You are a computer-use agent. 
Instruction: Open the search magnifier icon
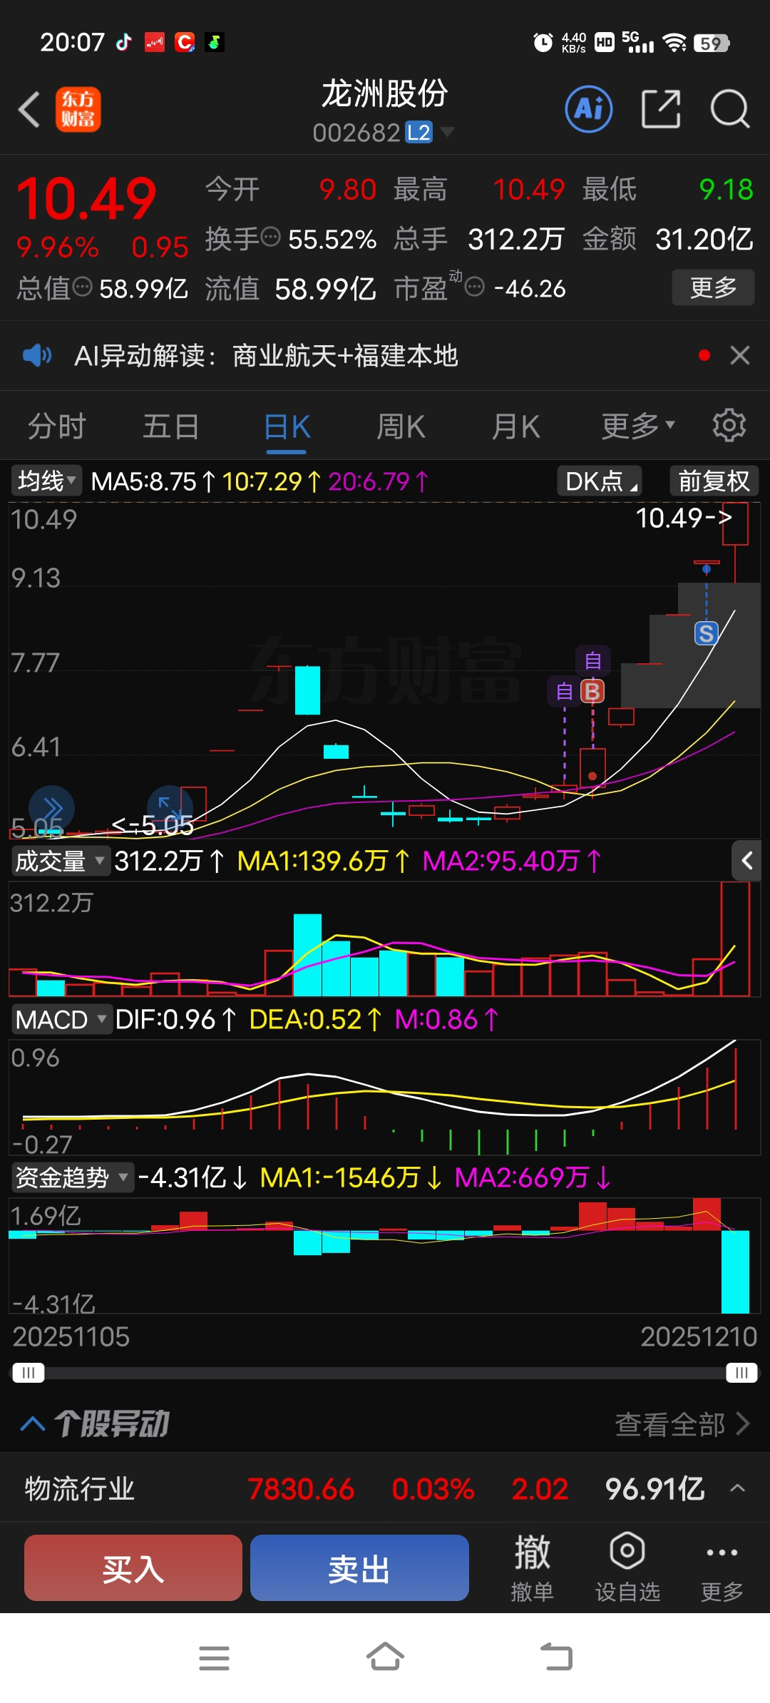pos(730,109)
